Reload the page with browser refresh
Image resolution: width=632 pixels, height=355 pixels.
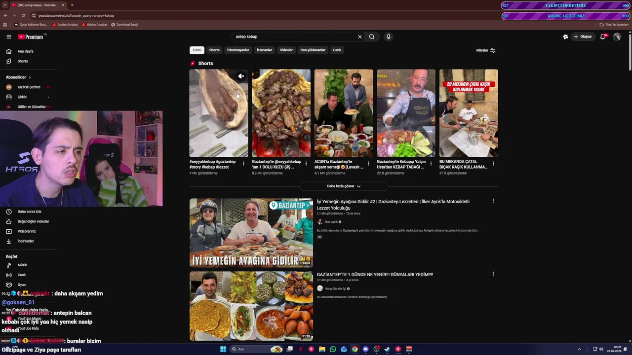coord(23,15)
